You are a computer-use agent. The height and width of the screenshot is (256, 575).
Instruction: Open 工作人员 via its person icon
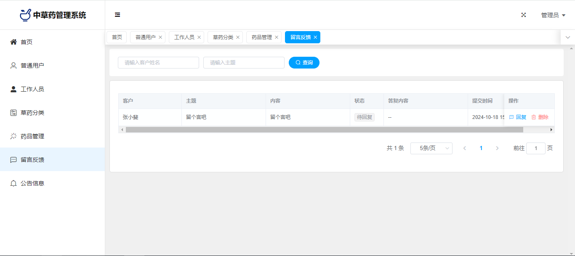coord(13,89)
